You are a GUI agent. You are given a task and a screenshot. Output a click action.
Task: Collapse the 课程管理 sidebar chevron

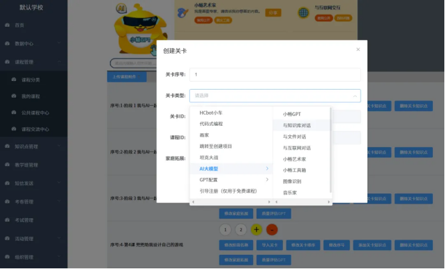59,62
